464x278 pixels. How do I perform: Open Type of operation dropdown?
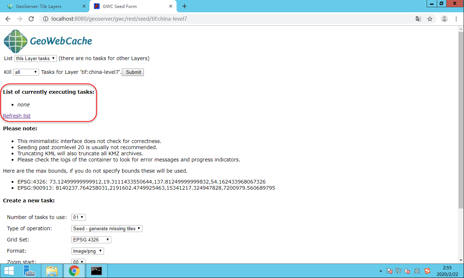click(x=107, y=228)
